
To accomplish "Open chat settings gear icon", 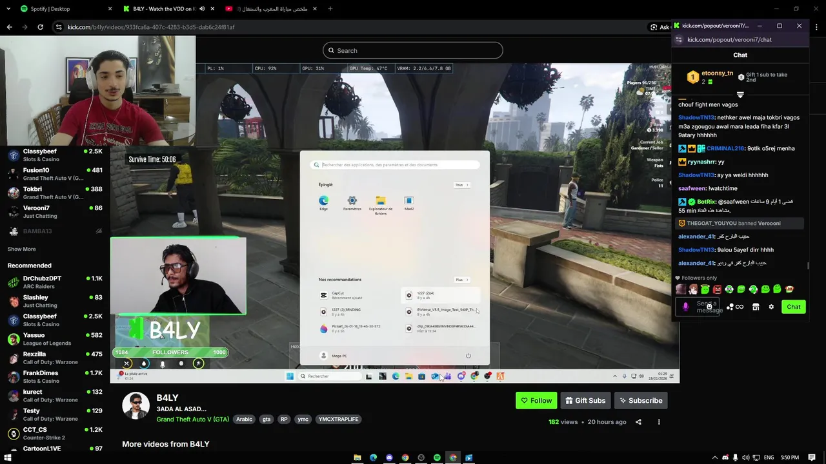I will click(771, 307).
